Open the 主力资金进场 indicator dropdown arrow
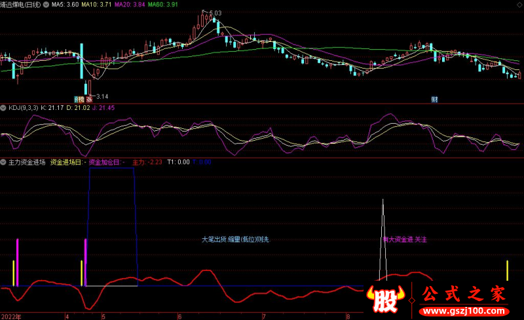The height and width of the screenshot is (320, 524). pos(4,162)
